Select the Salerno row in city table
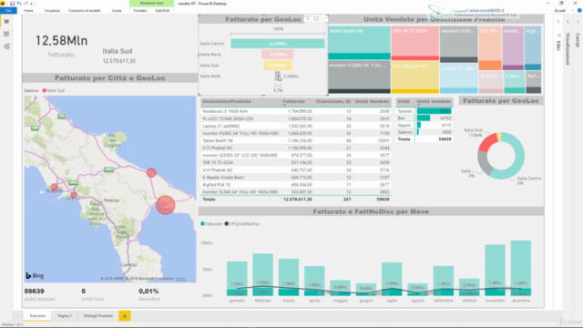 click(x=424, y=132)
